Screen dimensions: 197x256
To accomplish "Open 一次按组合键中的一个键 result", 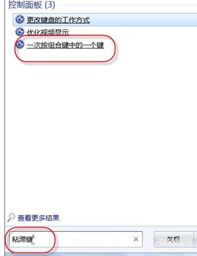I will (x=65, y=45).
